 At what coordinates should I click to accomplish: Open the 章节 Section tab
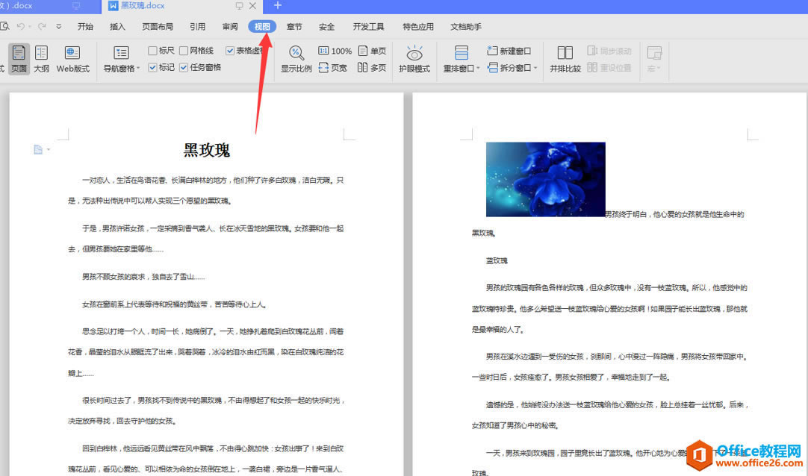point(293,27)
